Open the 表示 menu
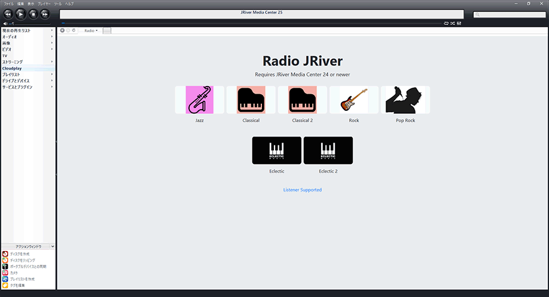 tap(31, 4)
